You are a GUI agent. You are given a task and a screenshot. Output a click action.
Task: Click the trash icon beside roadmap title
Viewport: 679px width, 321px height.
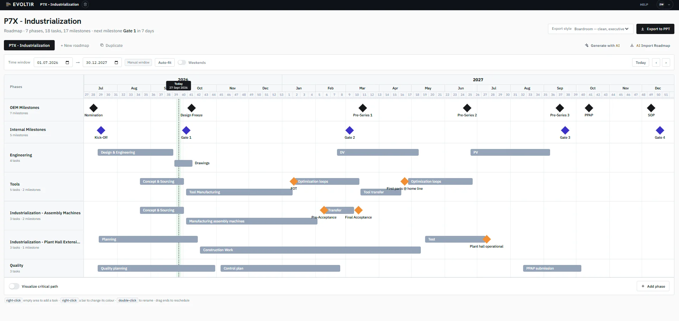click(85, 4)
